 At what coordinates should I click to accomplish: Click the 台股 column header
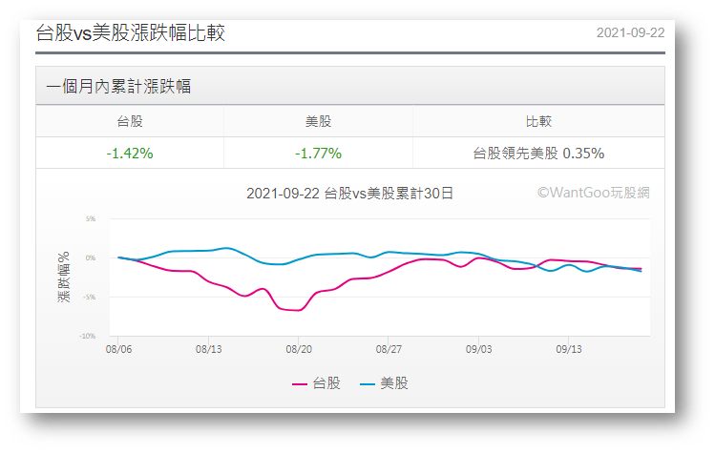tap(130, 121)
